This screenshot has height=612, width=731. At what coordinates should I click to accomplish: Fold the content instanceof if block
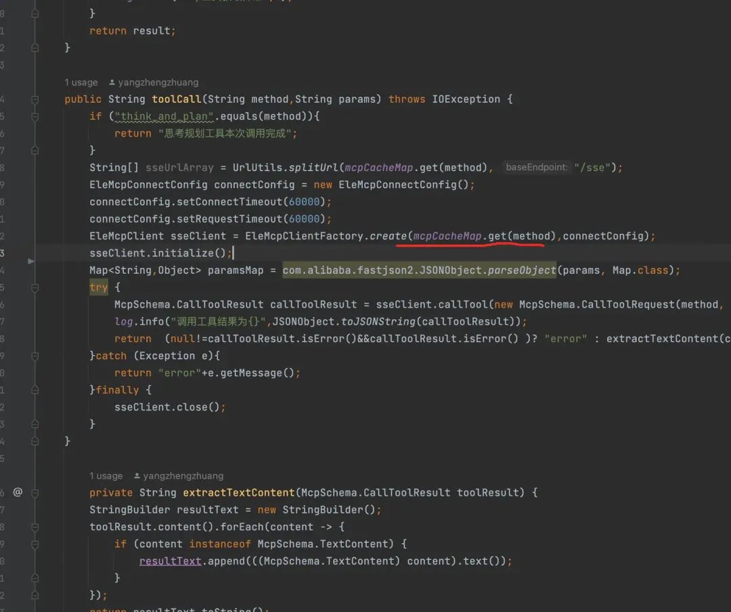(35, 544)
